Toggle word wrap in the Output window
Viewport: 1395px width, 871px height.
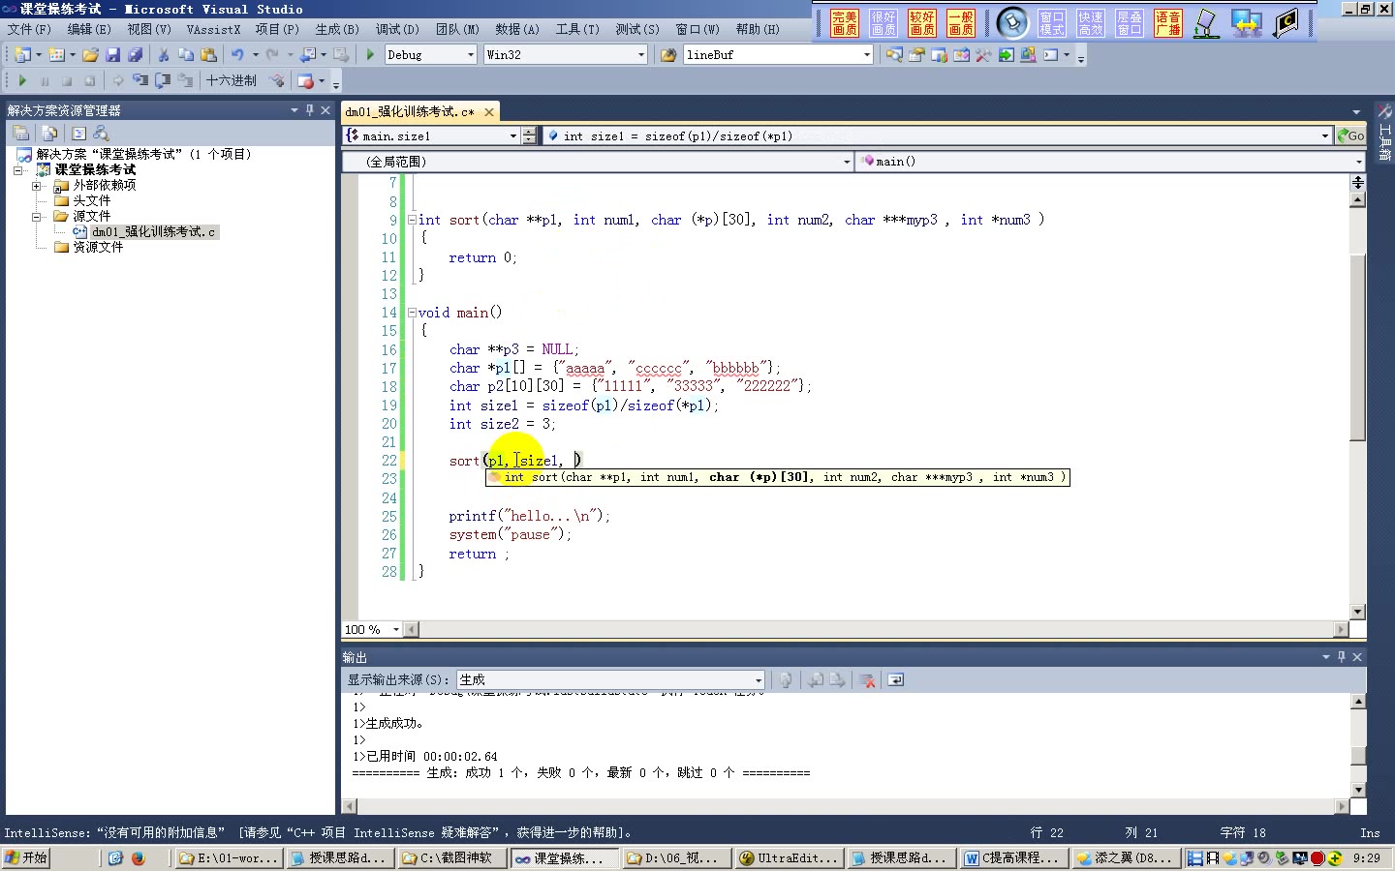click(x=895, y=680)
